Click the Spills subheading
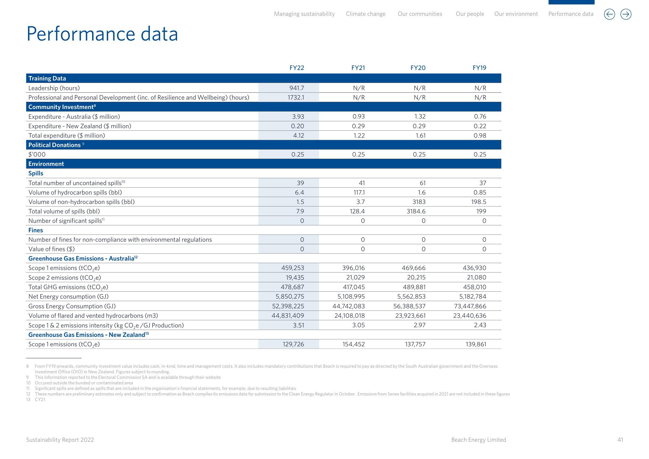Viewport: 649px width, 459px height. pyautogui.click(x=36, y=173)
